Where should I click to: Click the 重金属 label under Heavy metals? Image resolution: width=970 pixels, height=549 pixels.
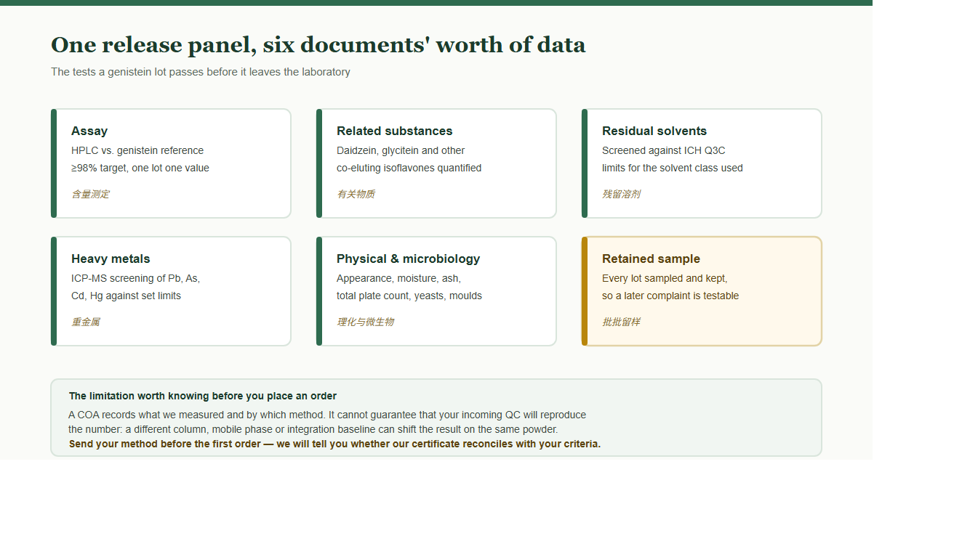(x=86, y=322)
